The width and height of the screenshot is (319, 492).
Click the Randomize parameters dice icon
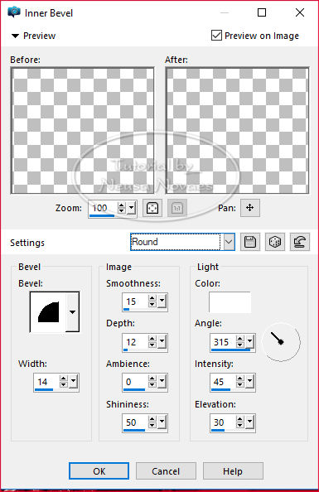pos(275,242)
